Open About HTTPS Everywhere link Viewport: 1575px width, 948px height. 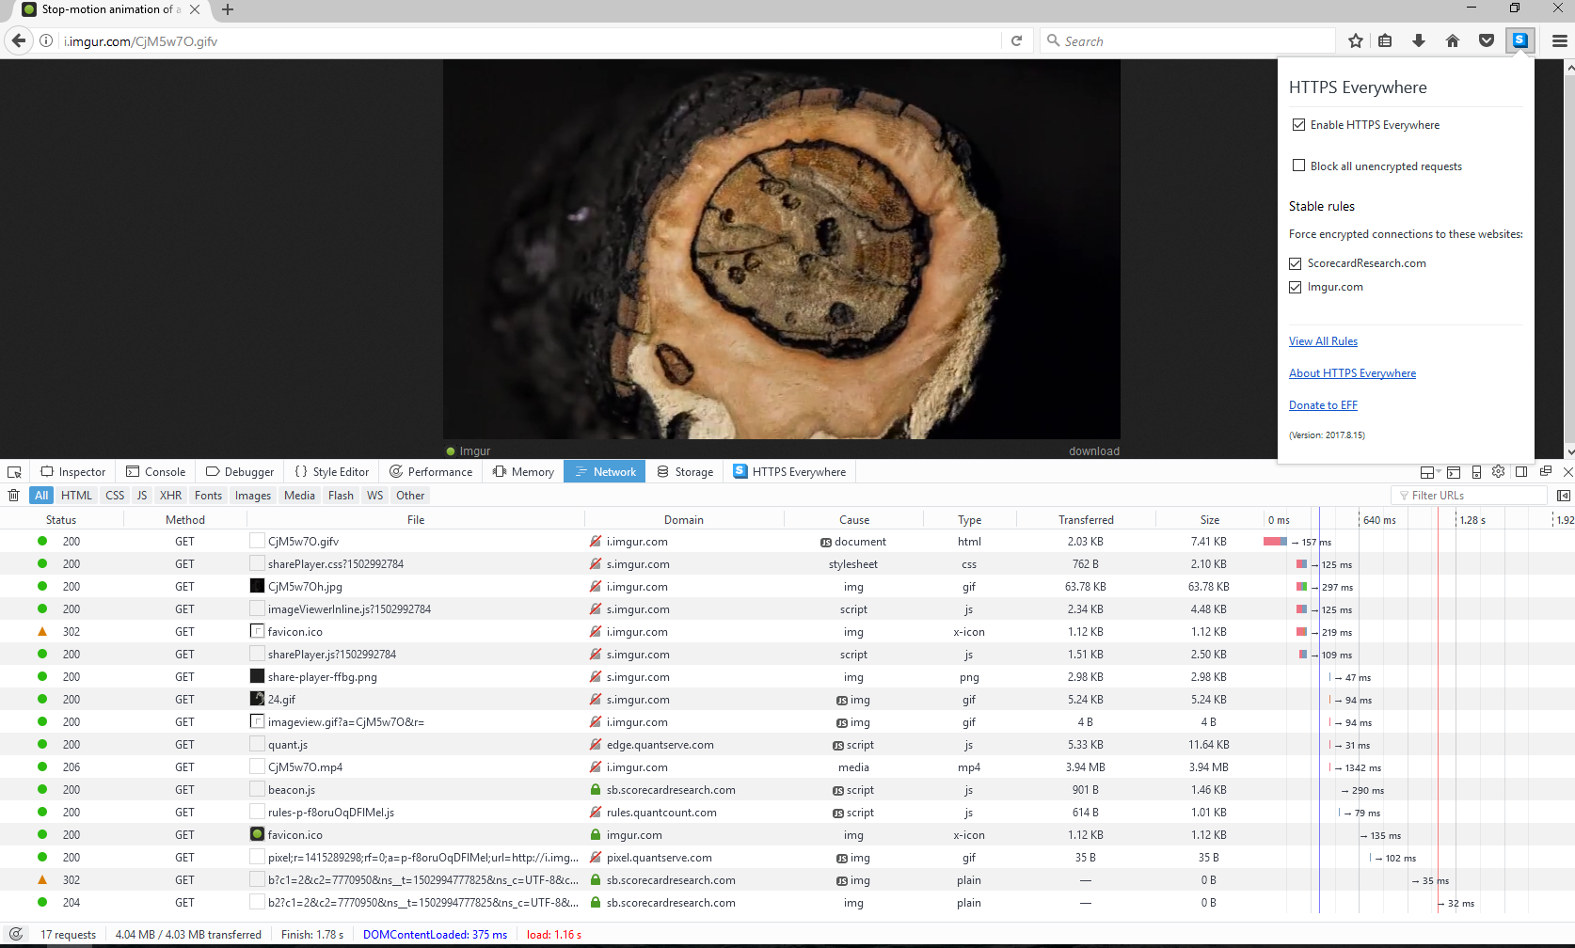point(1352,373)
